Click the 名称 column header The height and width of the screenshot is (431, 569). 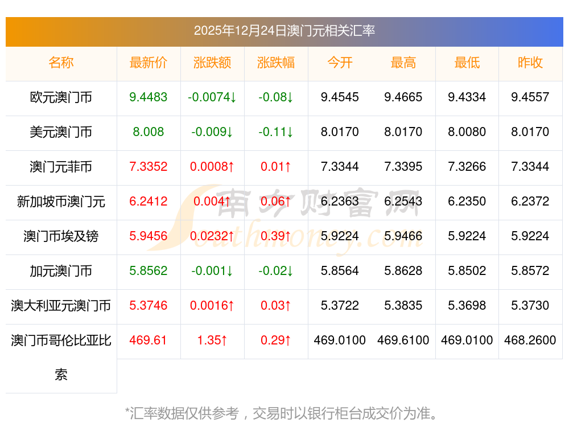pos(61,63)
